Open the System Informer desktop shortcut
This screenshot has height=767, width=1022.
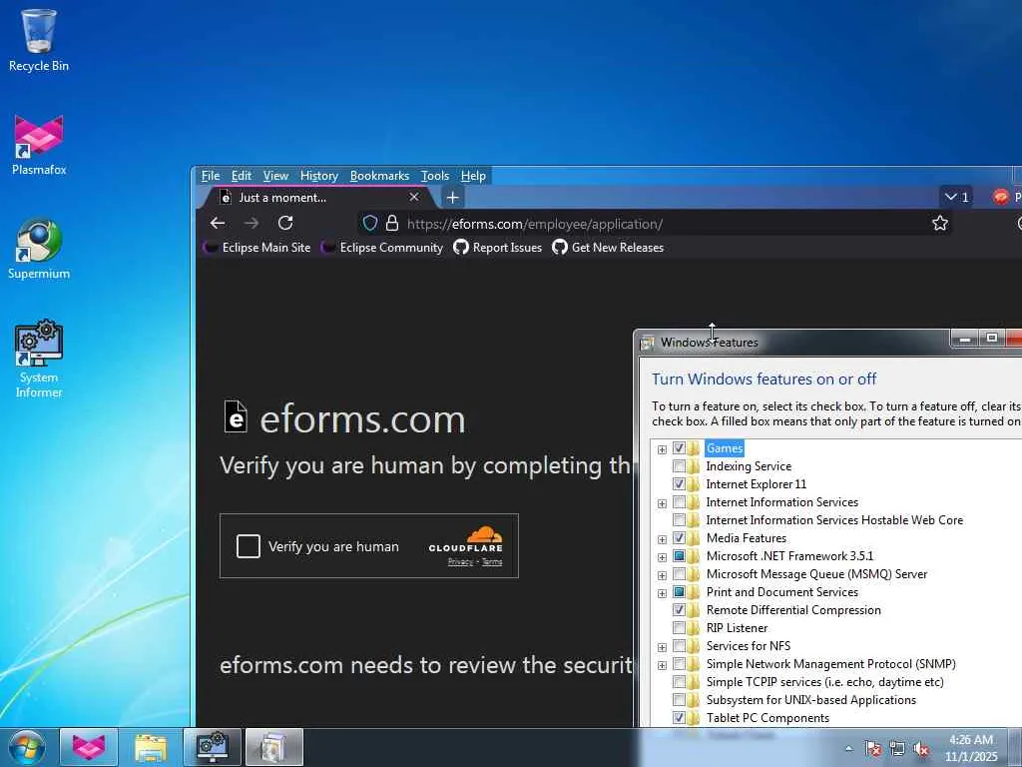(39, 359)
